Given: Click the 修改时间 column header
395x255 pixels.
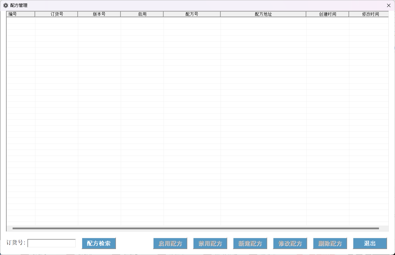Looking at the screenshot, I should pos(369,14).
